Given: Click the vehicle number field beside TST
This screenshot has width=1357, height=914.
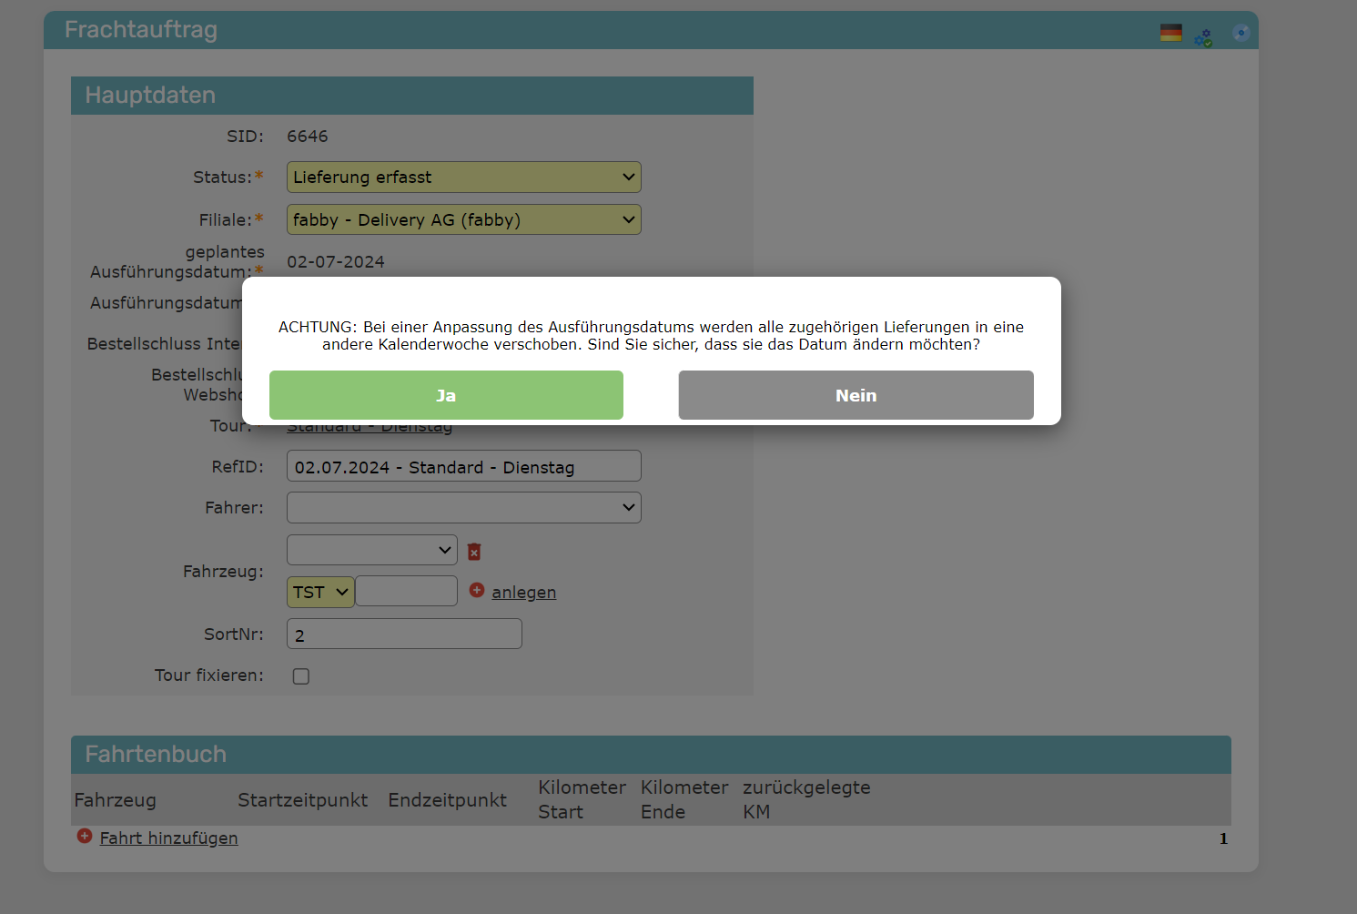Looking at the screenshot, I should [x=406, y=592].
